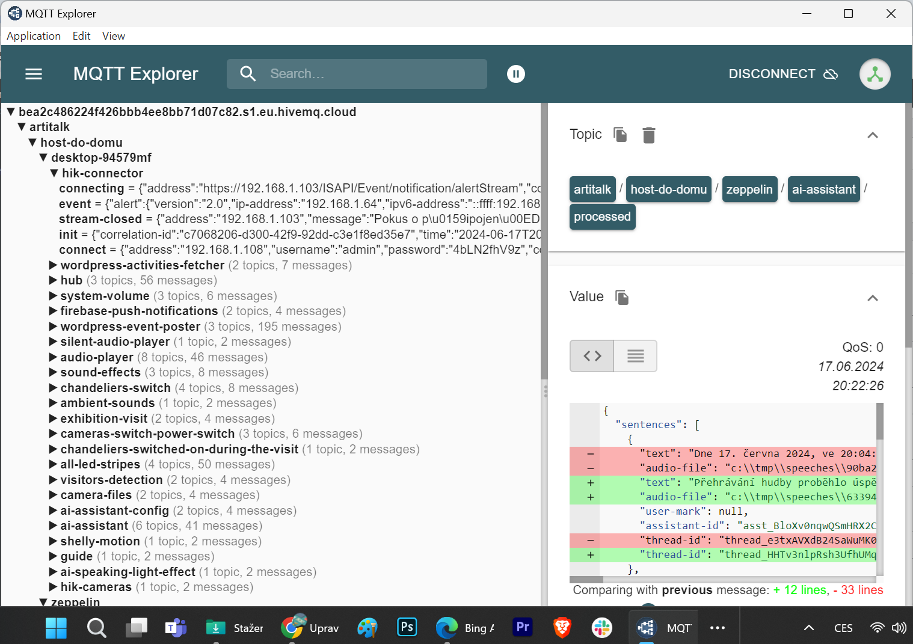This screenshot has height=644, width=913.
Task: Switch to raw code view for value
Action: click(x=592, y=356)
